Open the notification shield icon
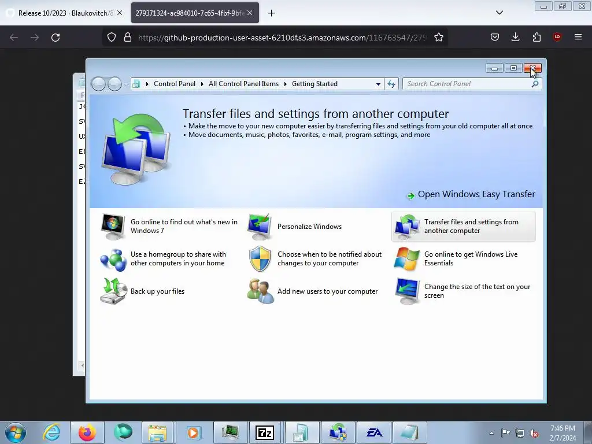The width and height of the screenshot is (592, 444). point(260,259)
